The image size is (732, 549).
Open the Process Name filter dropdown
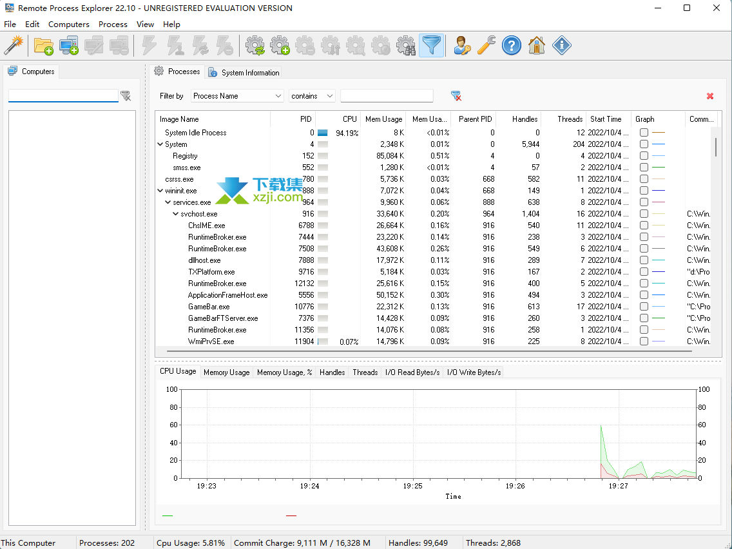[237, 96]
